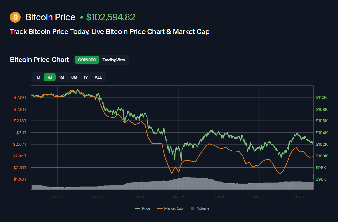This screenshot has height=222, width=338.
Task: Click the orange Bitcoin logo icon
Action: point(15,17)
